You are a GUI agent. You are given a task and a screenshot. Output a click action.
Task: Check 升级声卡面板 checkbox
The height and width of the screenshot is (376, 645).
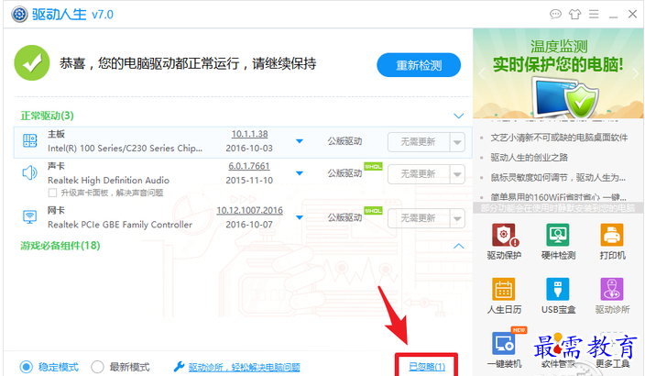coord(52,193)
